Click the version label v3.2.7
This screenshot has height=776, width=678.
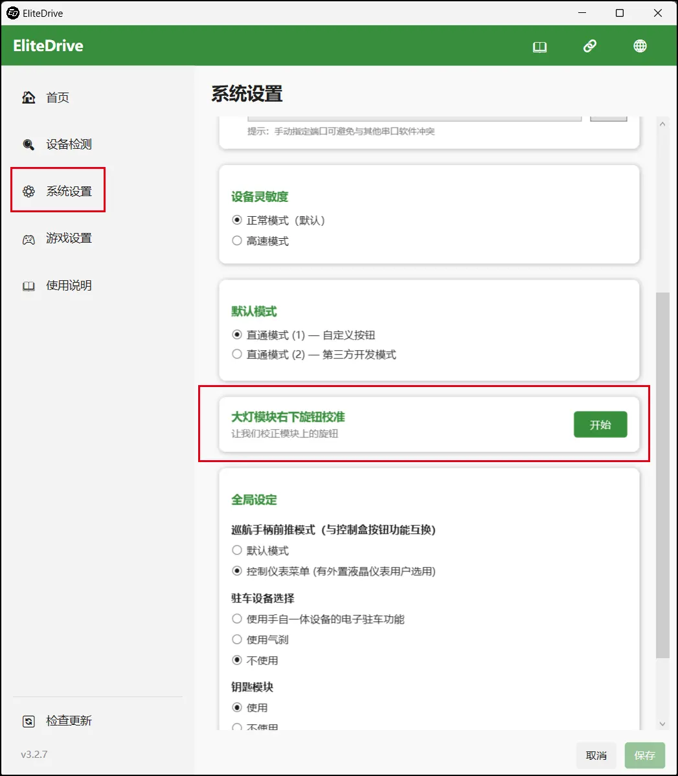tap(34, 754)
